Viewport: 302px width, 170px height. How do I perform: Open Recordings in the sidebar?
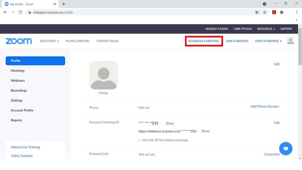pos(19,91)
